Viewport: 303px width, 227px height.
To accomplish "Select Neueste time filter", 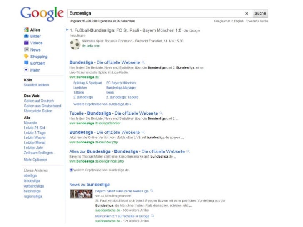I will coord(30,123).
